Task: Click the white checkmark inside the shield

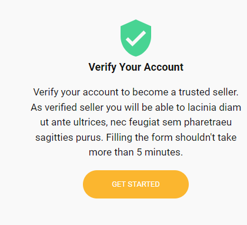Action: tap(136, 38)
